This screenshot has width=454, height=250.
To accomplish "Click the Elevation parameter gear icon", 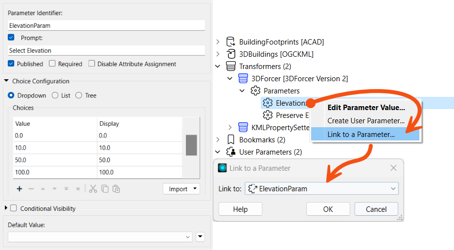I will coord(268,103).
